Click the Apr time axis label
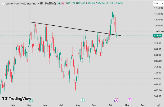The image size is (164, 107). click(13, 105)
